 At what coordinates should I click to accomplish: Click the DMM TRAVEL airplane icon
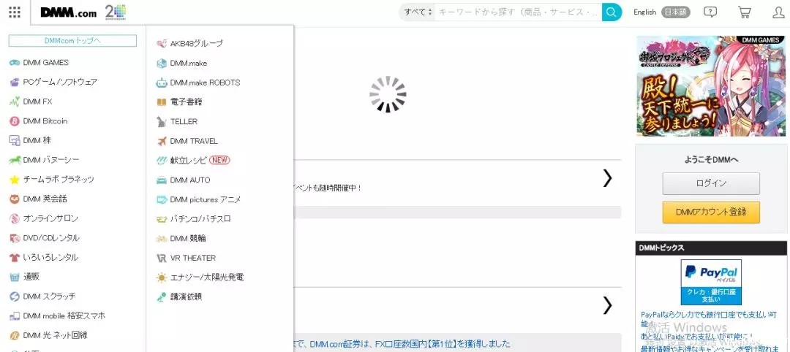pos(162,141)
